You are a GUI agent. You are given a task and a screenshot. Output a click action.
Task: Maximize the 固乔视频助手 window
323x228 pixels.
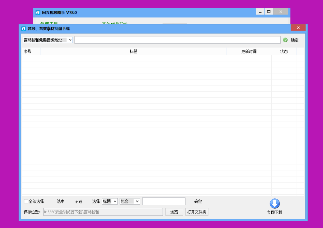tap(269, 11)
